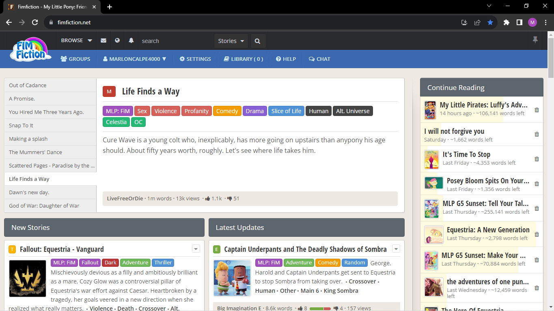Open CHAT
The width and height of the screenshot is (554, 311).
click(x=319, y=59)
